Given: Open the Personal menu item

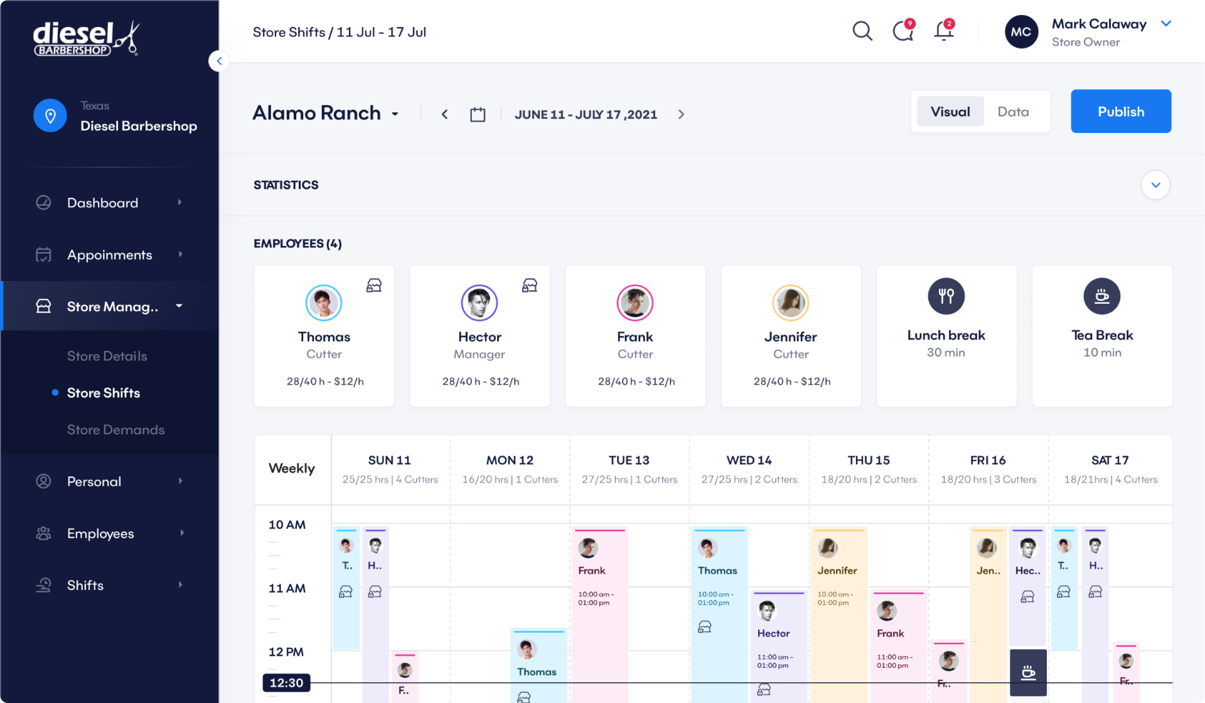Looking at the screenshot, I should pos(110,481).
